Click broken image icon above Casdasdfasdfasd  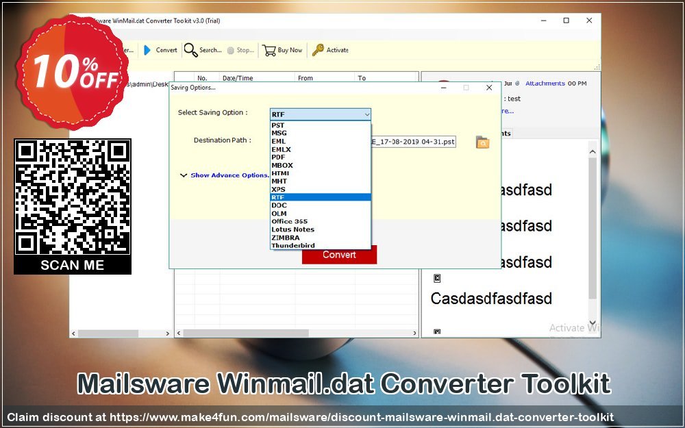pyautogui.click(x=437, y=278)
